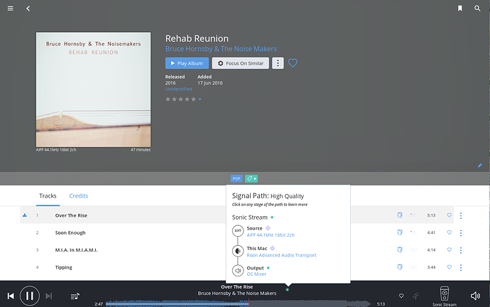This screenshot has height=307, width=490.
Task: Favorite Soon Enough with heart
Action: (449, 232)
